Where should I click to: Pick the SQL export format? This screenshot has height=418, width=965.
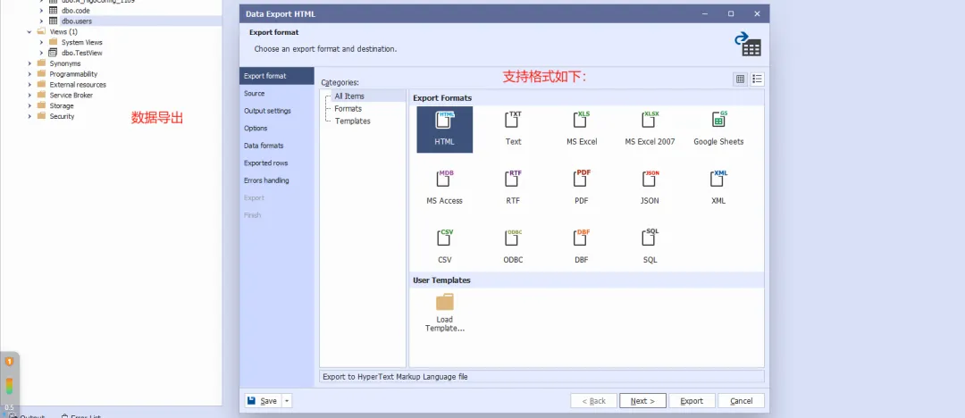[x=650, y=238]
